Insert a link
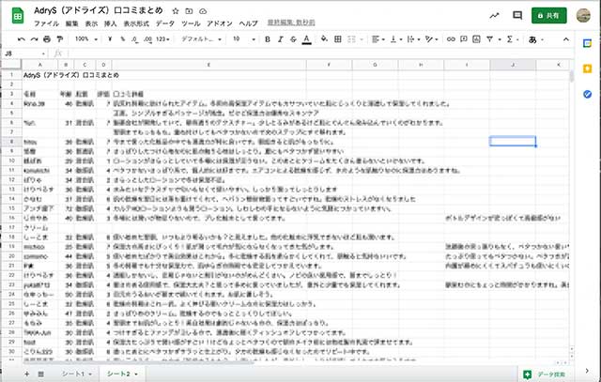Viewport: 601px width, 382px height. click(x=451, y=39)
